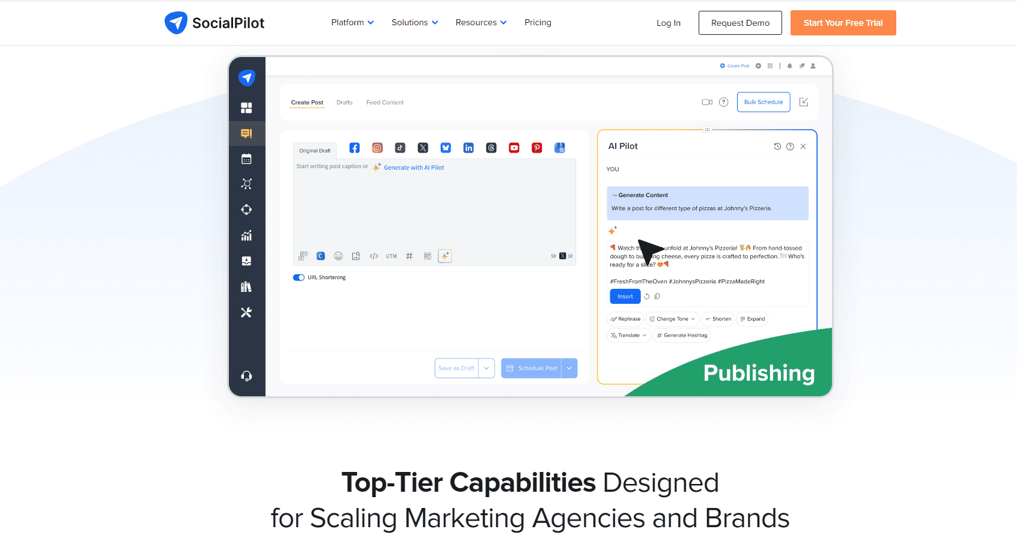The width and height of the screenshot is (1017, 544).
Task: Select the orange Posts icon in sidebar
Action: pyautogui.click(x=246, y=133)
